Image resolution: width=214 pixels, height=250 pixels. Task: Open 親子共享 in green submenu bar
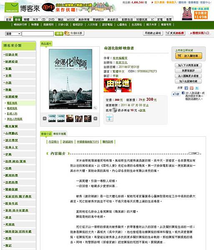tap(151, 25)
